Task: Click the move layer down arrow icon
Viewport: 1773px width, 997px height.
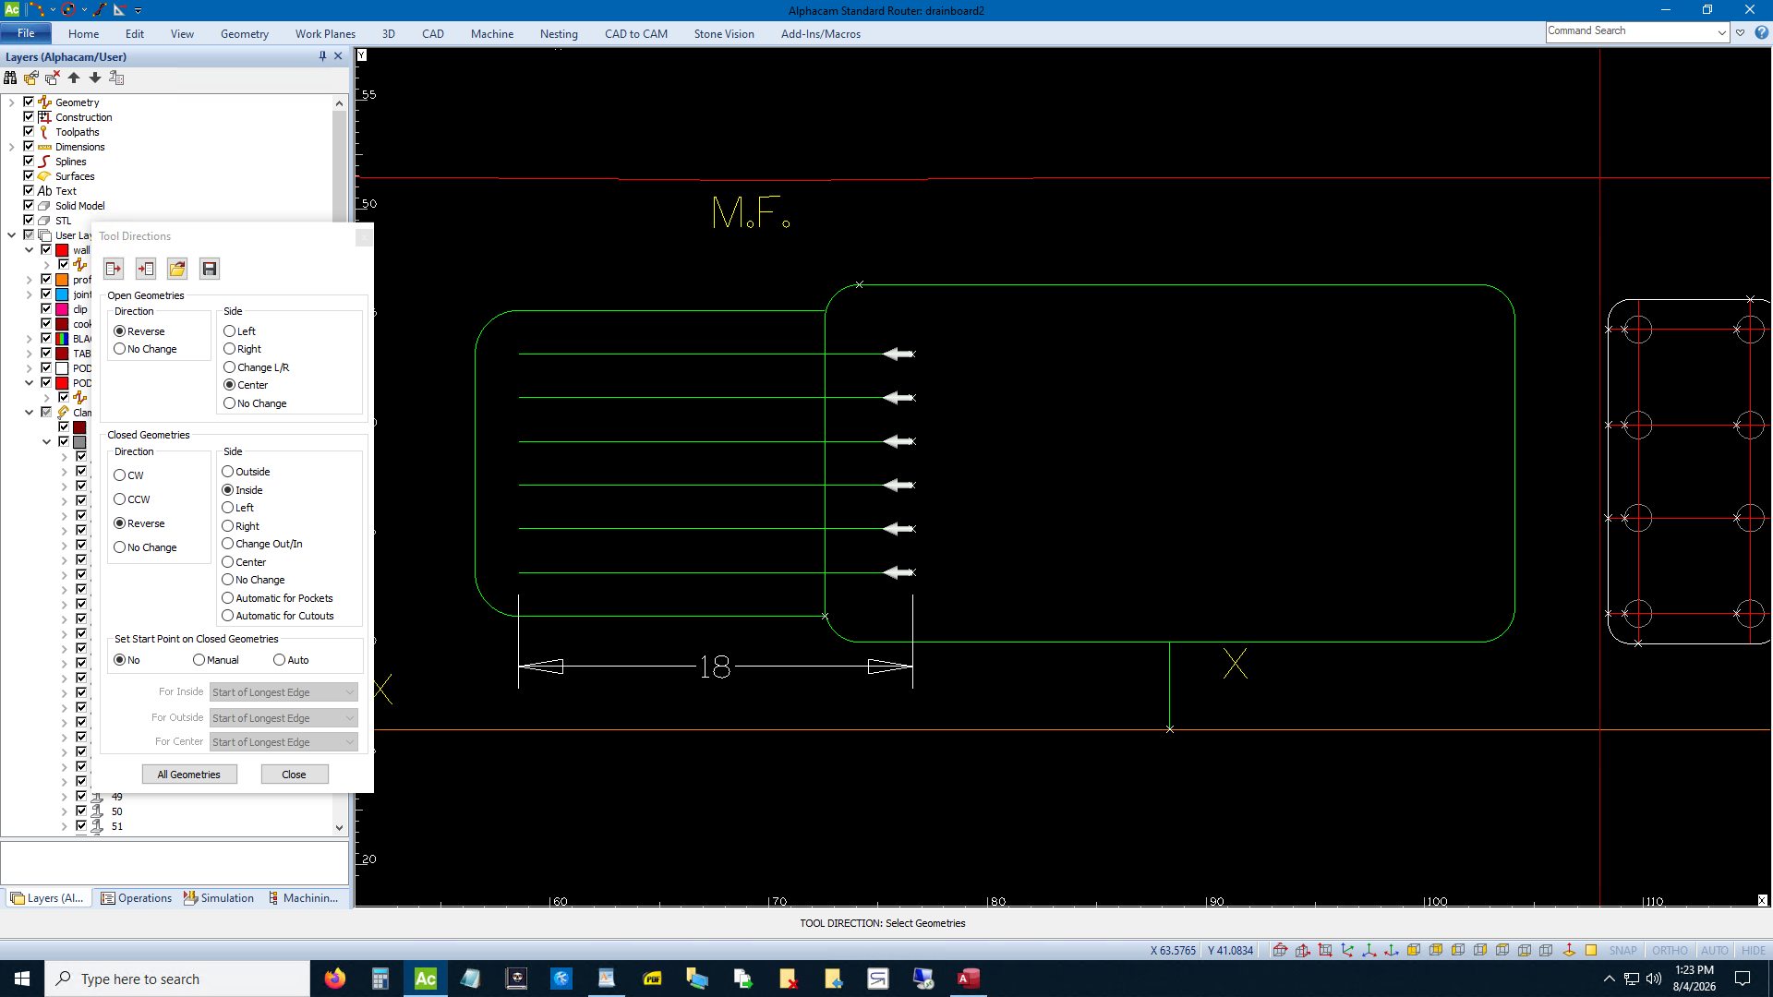Action: (95, 78)
